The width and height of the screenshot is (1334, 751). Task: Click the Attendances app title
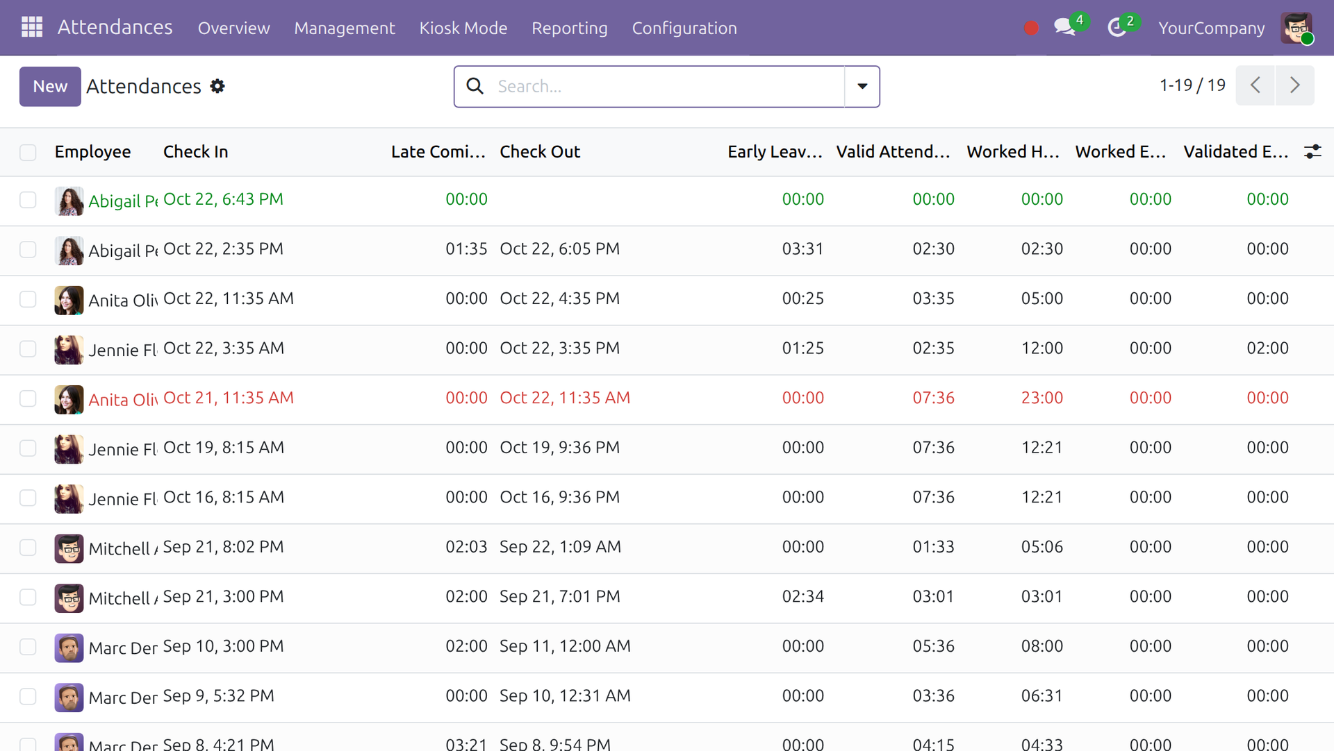pyautogui.click(x=115, y=27)
